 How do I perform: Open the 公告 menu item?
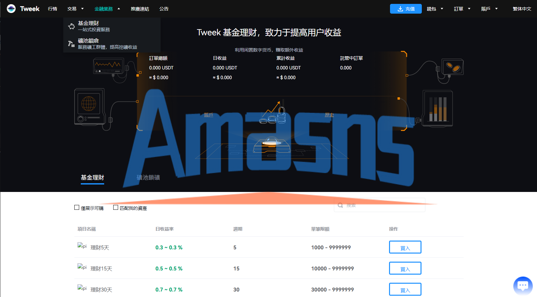tap(164, 9)
